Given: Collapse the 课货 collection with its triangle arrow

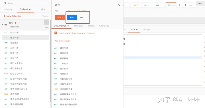Looking at the screenshot, I should [x=2, y=25].
